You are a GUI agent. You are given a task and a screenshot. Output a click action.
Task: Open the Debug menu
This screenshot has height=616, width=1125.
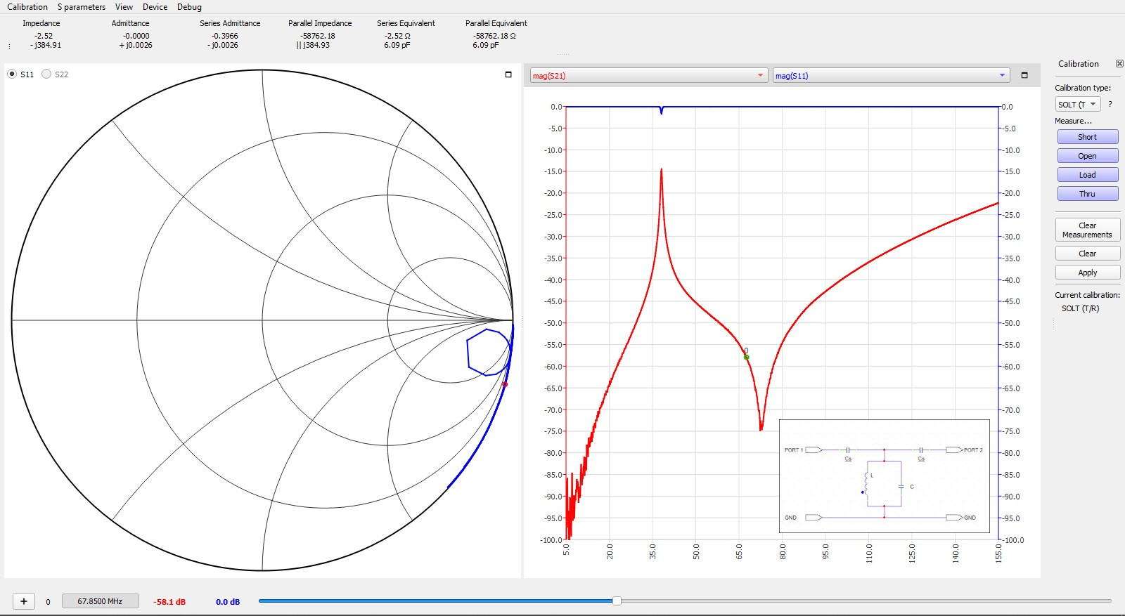[x=189, y=7]
